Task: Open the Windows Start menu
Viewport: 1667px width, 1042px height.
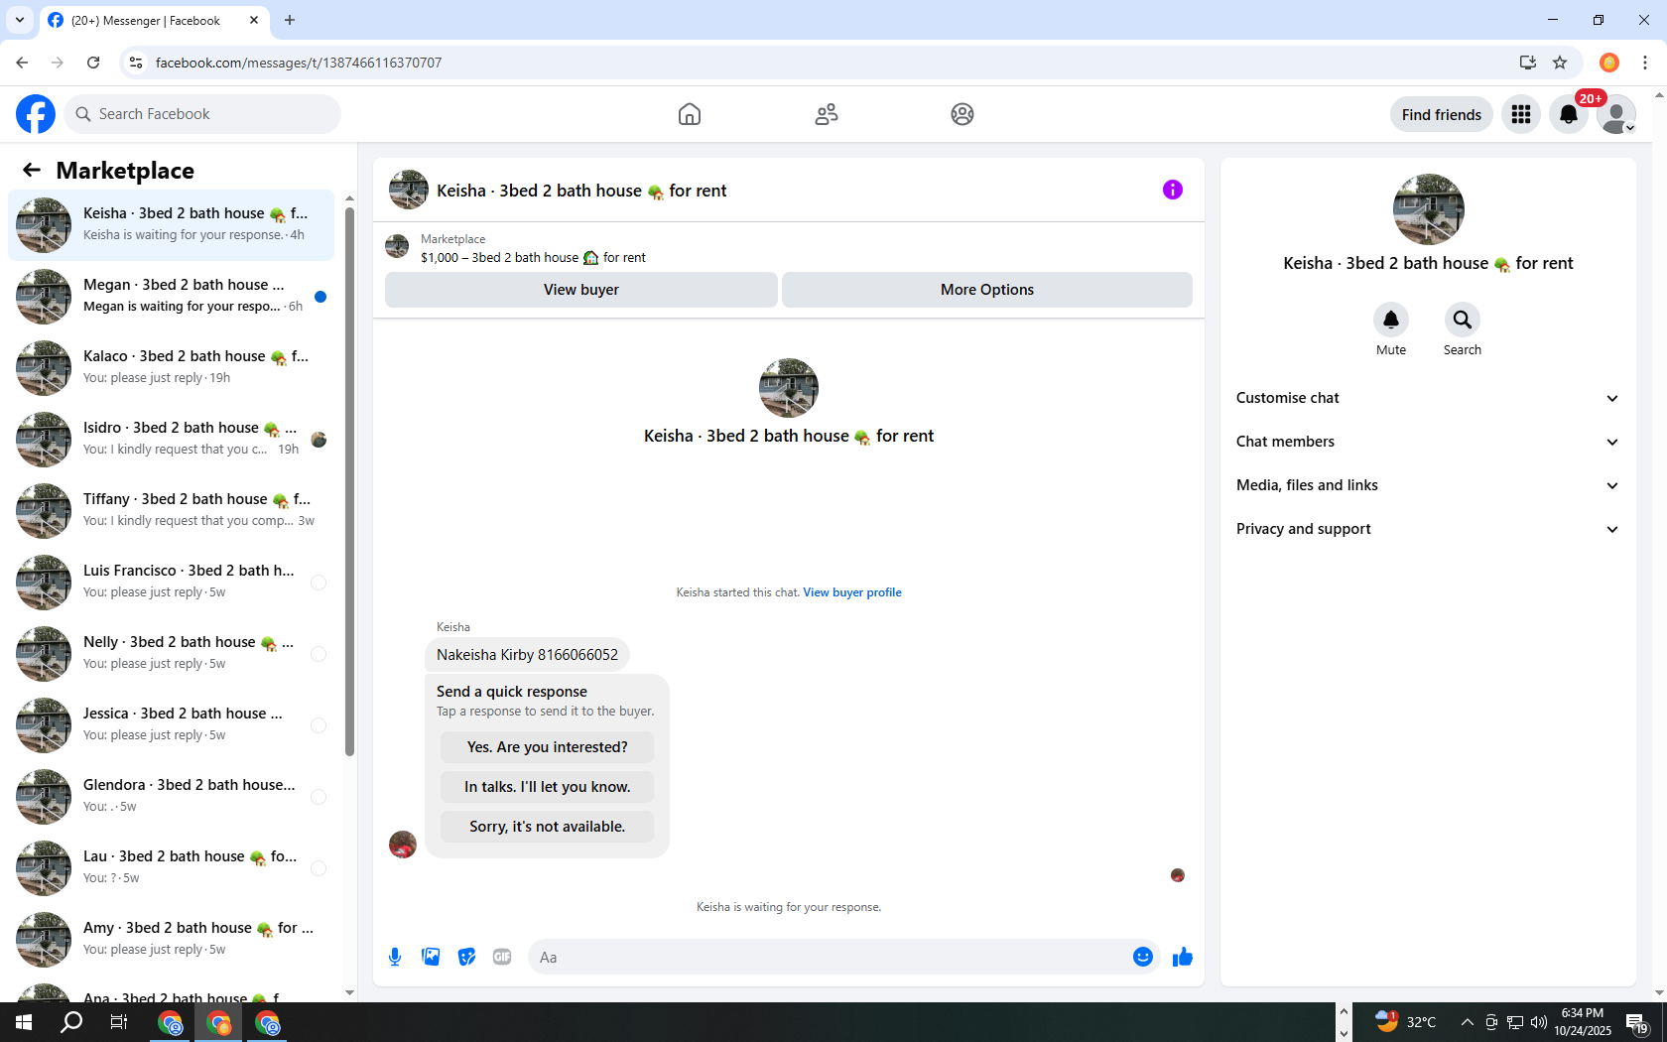Action: pyautogui.click(x=24, y=1022)
